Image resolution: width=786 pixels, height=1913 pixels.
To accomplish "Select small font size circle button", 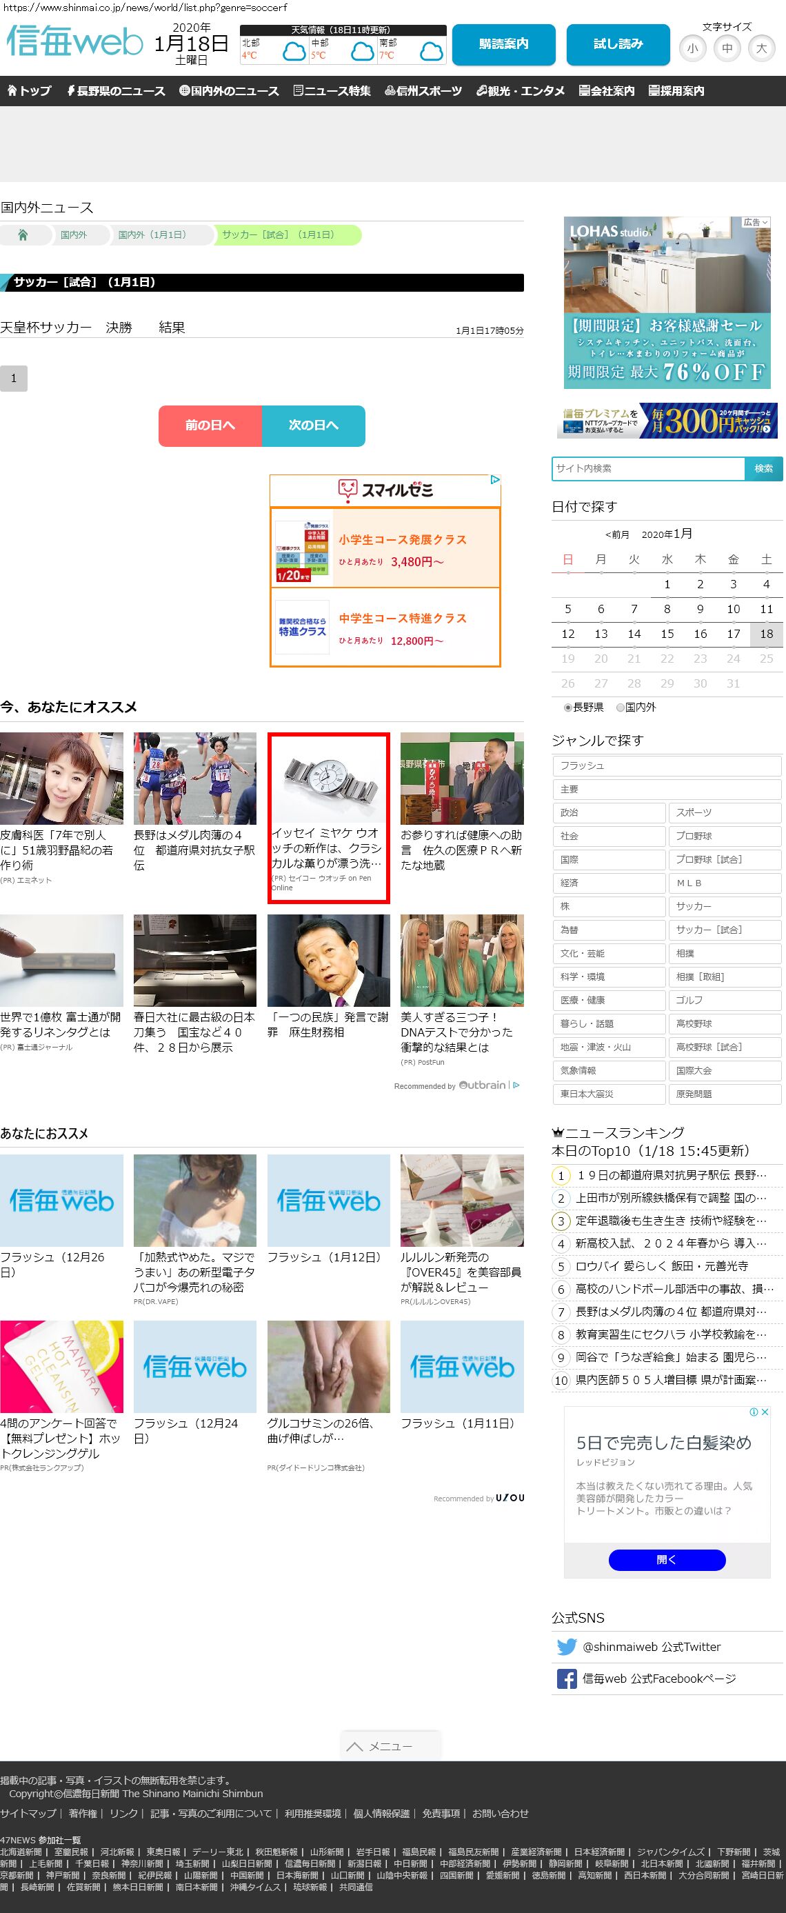I will click(x=692, y=49).
